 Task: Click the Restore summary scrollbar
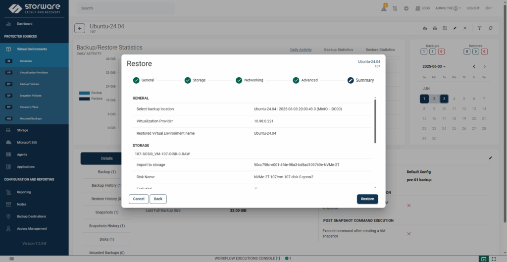[x=375, y=121]
